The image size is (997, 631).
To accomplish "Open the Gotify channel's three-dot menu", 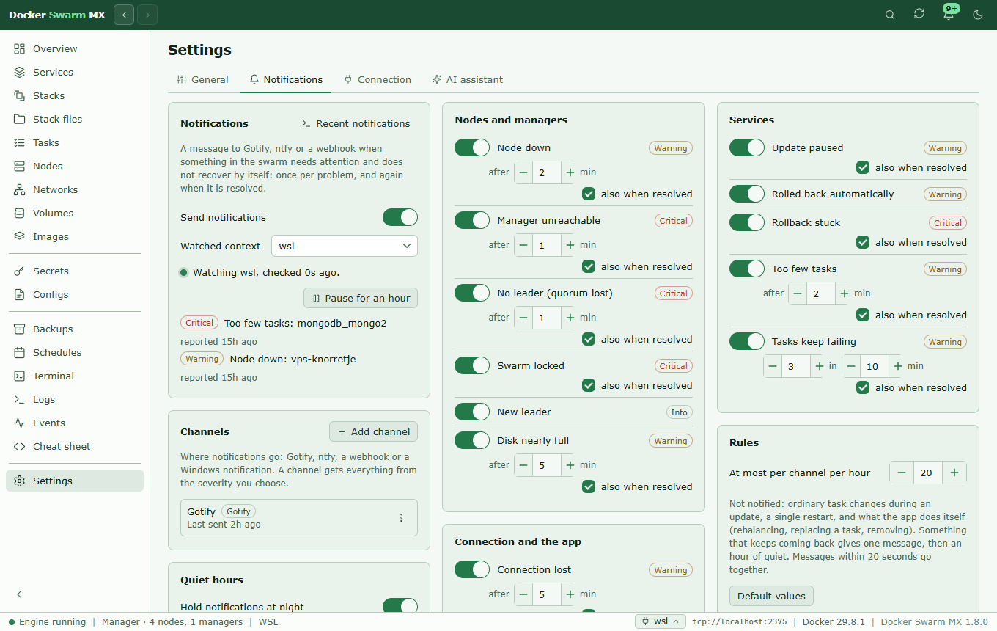I will 401,518.
